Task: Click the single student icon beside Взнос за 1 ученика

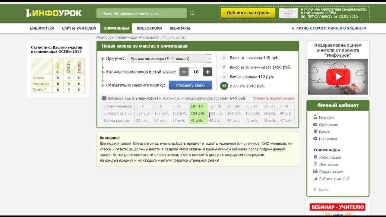Action: tap(224, 58)
